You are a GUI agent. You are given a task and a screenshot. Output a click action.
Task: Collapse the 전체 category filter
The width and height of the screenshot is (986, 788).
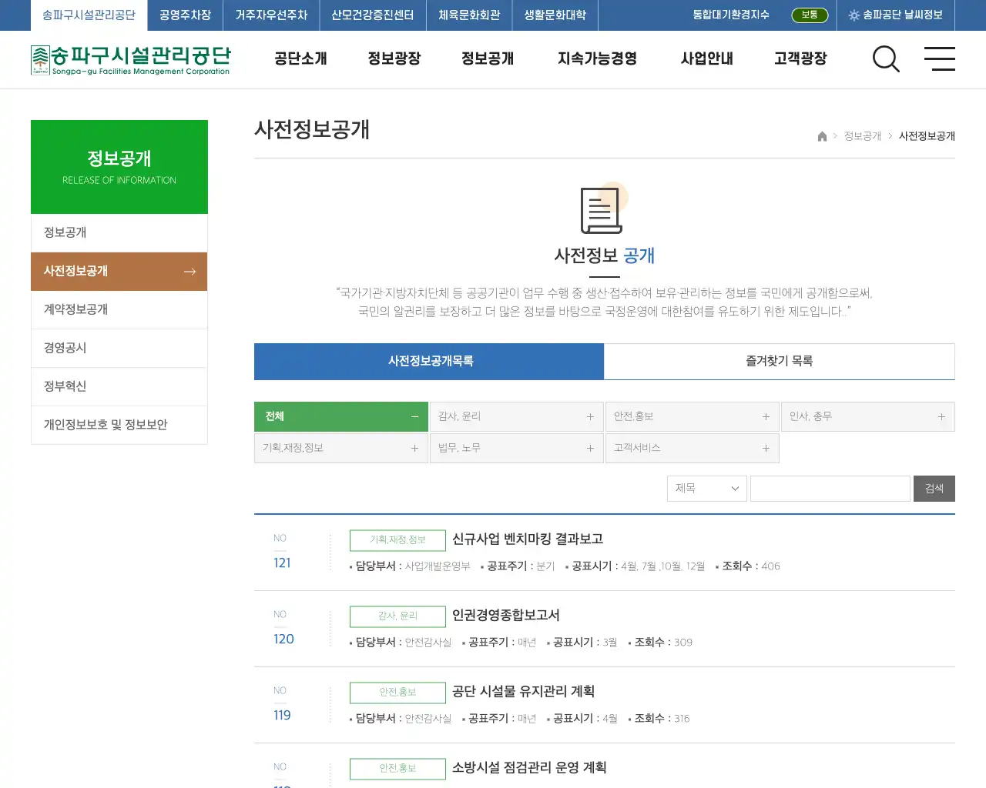pos(414,416)
